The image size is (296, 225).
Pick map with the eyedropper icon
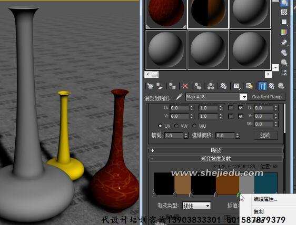[179, 97]
